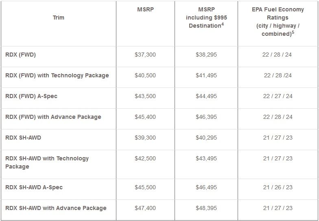Select RDX SH-AWD with Technology Package label
Image resolution: width=319 pixels, height=221 pixels.
[x=47, y=162]
